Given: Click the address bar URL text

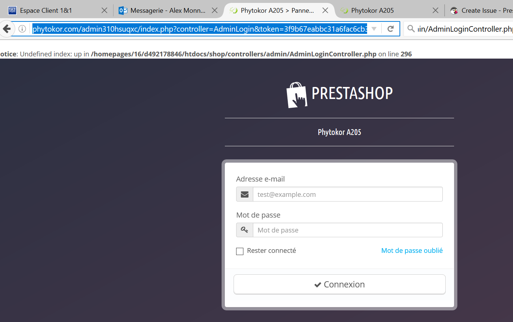Looking at the screenshot, I should (x=200, y=29).
